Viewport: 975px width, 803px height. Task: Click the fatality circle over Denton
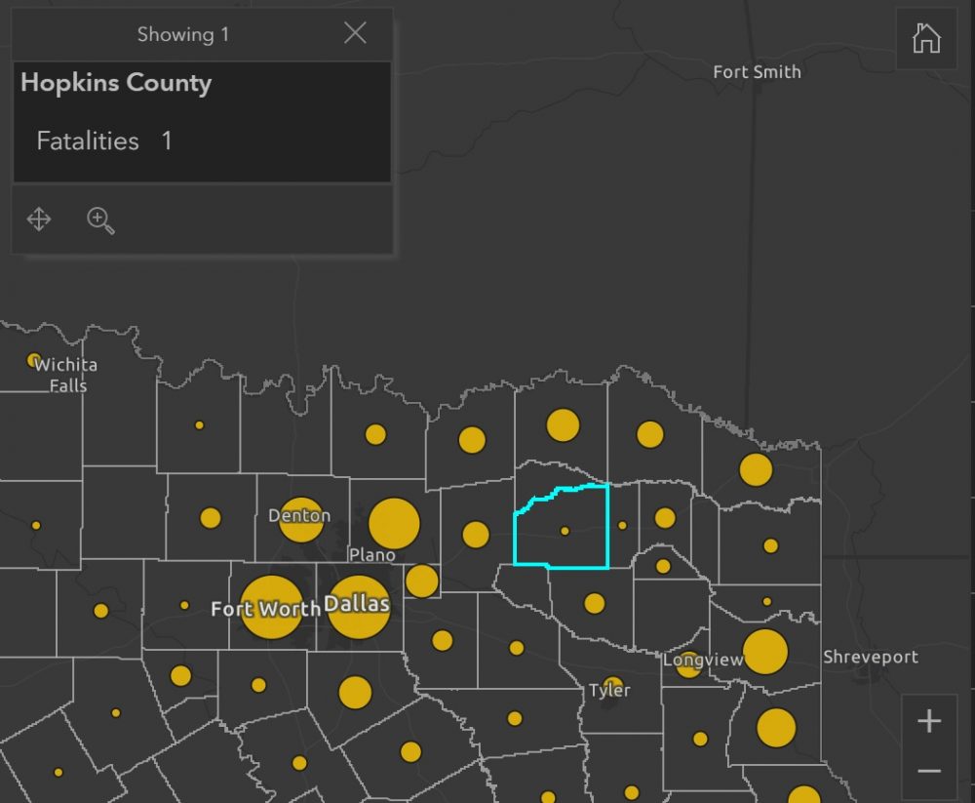point(301,519)
